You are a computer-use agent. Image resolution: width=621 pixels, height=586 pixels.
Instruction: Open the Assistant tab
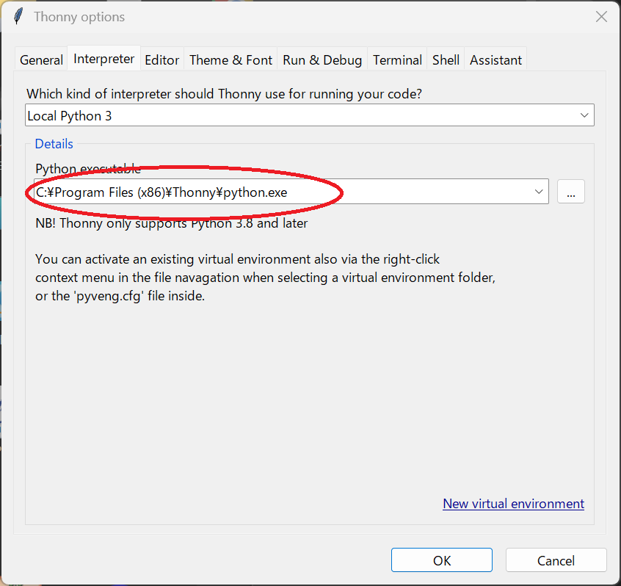click(495, 59)
